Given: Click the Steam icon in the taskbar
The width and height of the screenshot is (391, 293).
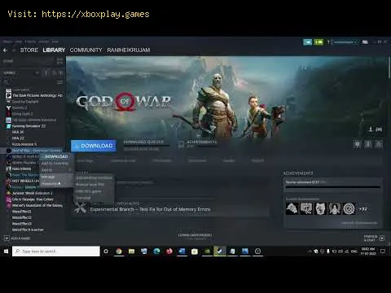Looking at the screenshot, I should pyautogui.click(x=219, y=251).
